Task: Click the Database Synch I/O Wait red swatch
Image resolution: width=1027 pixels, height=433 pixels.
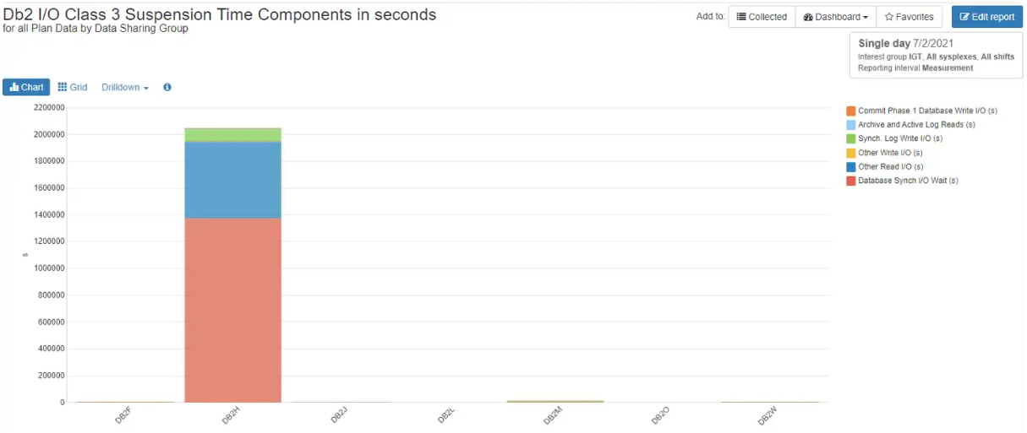Action: coord(851,181)
